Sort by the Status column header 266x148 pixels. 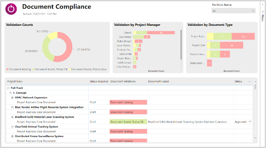tap(238, 81)
